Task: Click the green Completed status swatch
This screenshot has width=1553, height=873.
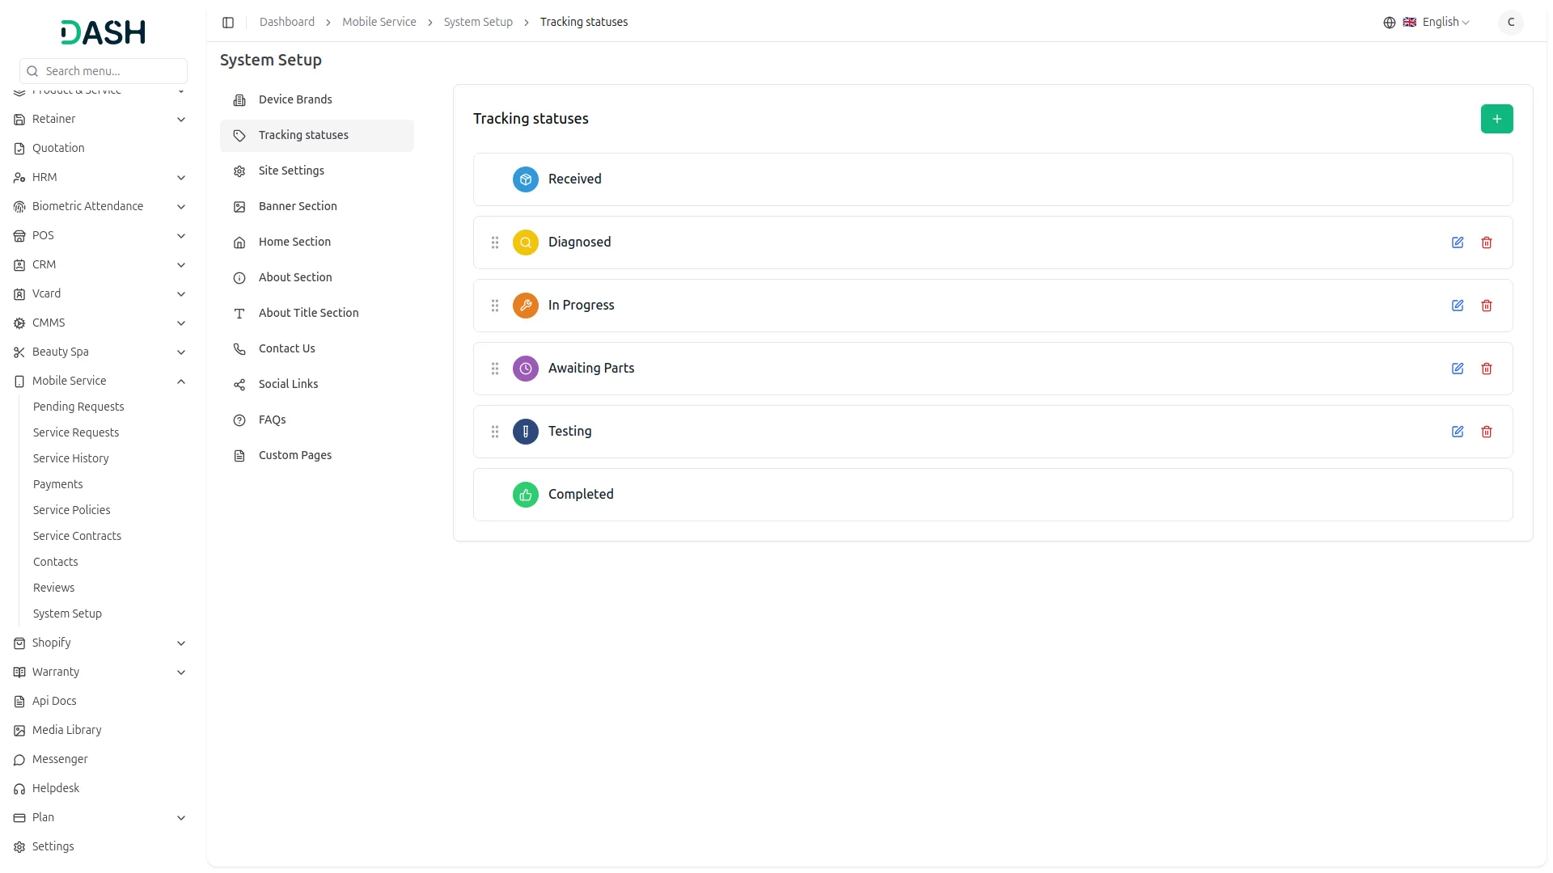Action: click(x=525, y=494)
